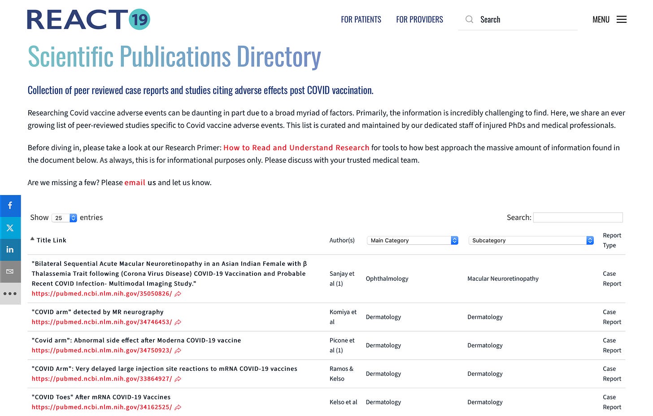The height and width of the screenshot is (416, 653).
Task: Click share arrow icon next to 34750923 link
Action: (x=178, y=350)
